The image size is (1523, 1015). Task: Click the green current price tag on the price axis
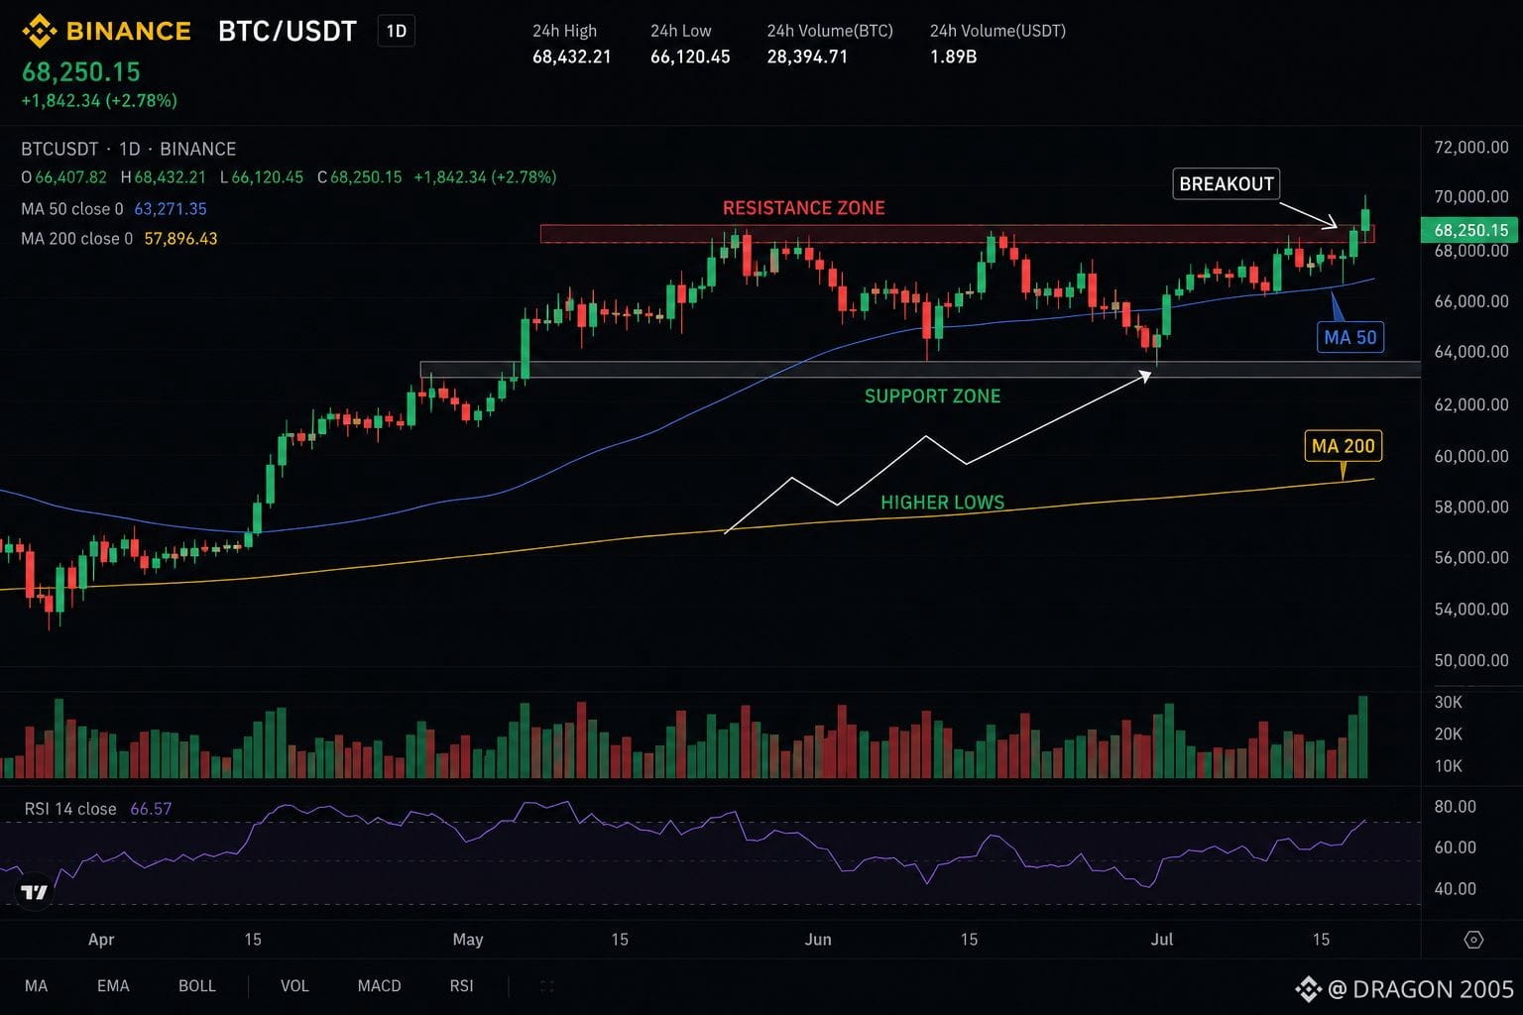click(1471, 230)
